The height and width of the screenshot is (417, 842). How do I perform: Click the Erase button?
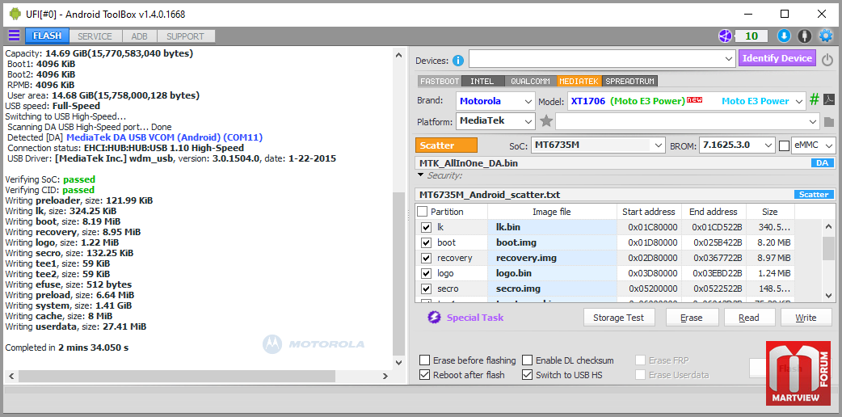pyautogui.click(x=692, y=317)
